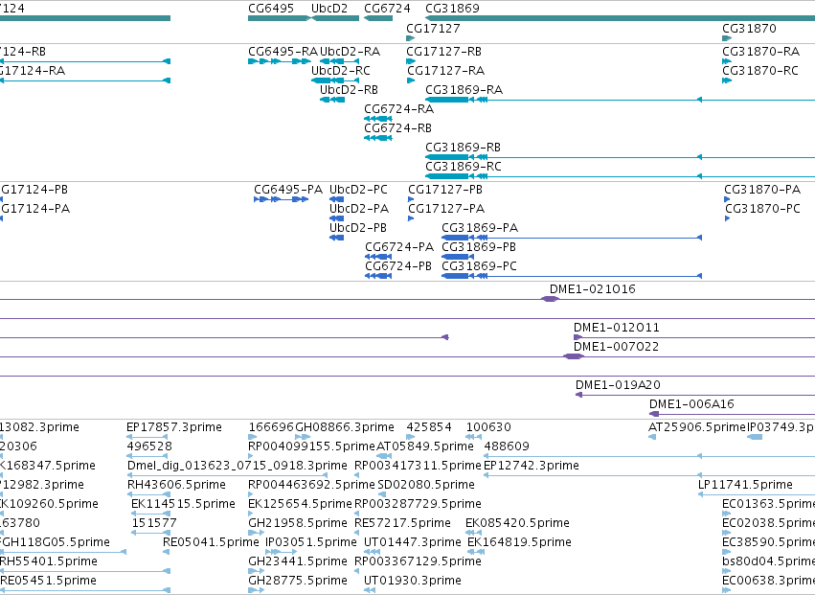This screenshot has height=595, width=815.
Task: Select the UbcD2 gene label
Action: tap(329, 9)
